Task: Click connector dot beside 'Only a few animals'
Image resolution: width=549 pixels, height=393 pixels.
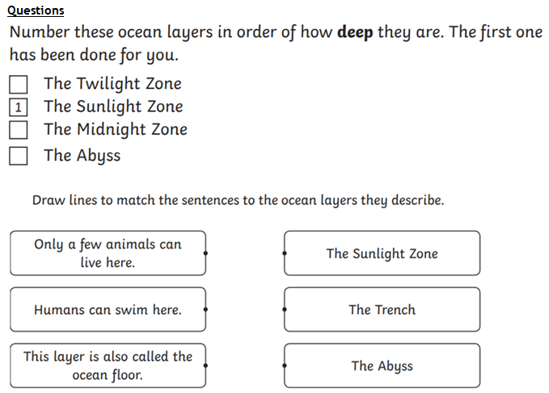Action: point(205,253)
